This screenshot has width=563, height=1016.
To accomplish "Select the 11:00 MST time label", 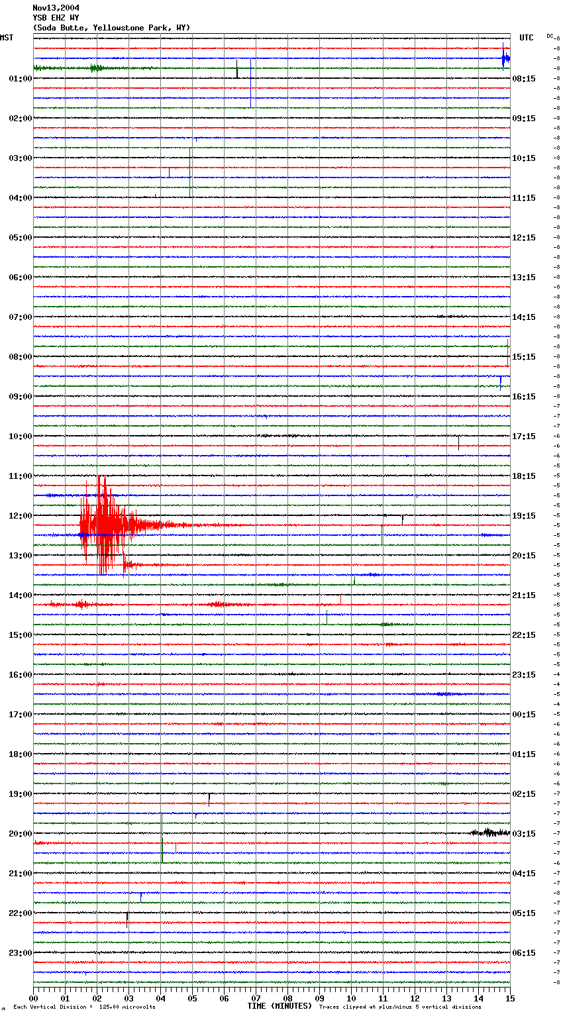I will coord(21,476).
